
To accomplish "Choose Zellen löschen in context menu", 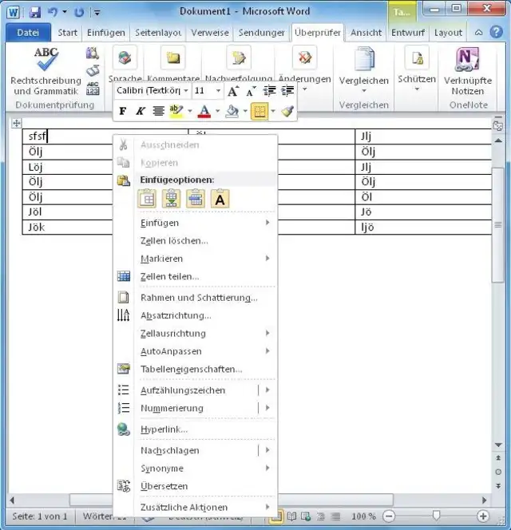I will 196,241.
